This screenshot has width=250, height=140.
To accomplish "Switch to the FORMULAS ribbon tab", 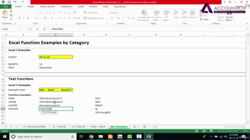I will coord(66,7).
